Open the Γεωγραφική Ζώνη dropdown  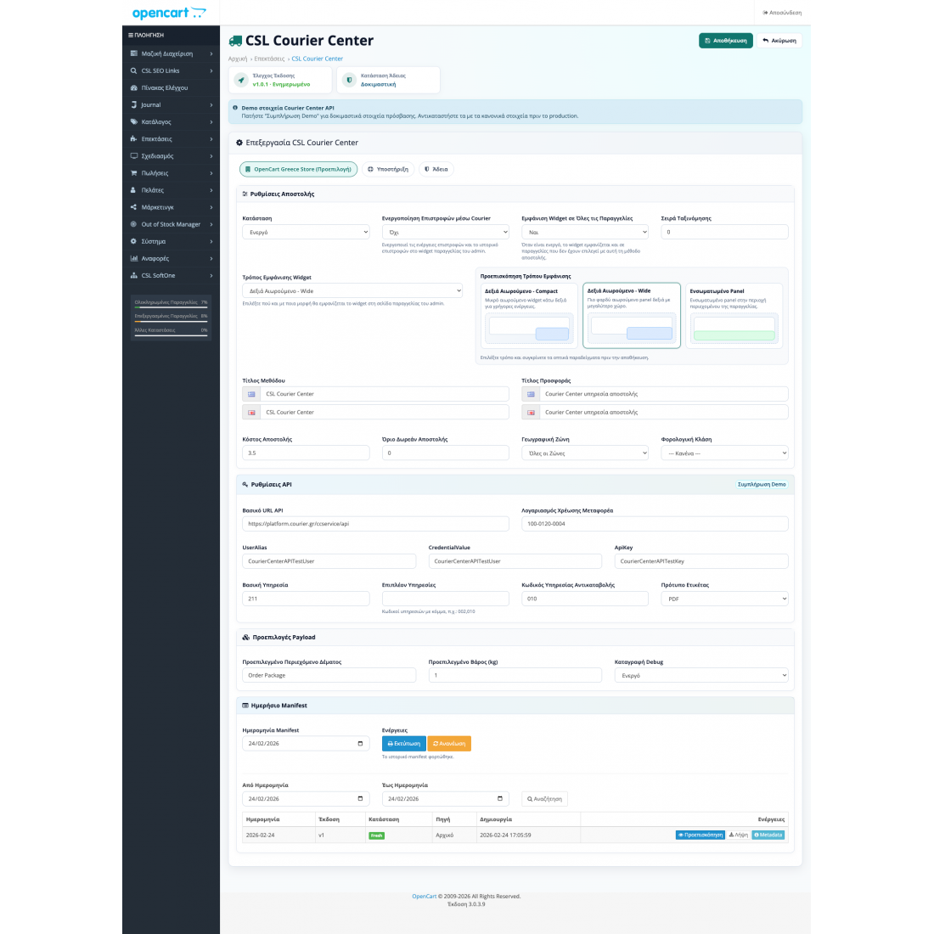(585, 453)
